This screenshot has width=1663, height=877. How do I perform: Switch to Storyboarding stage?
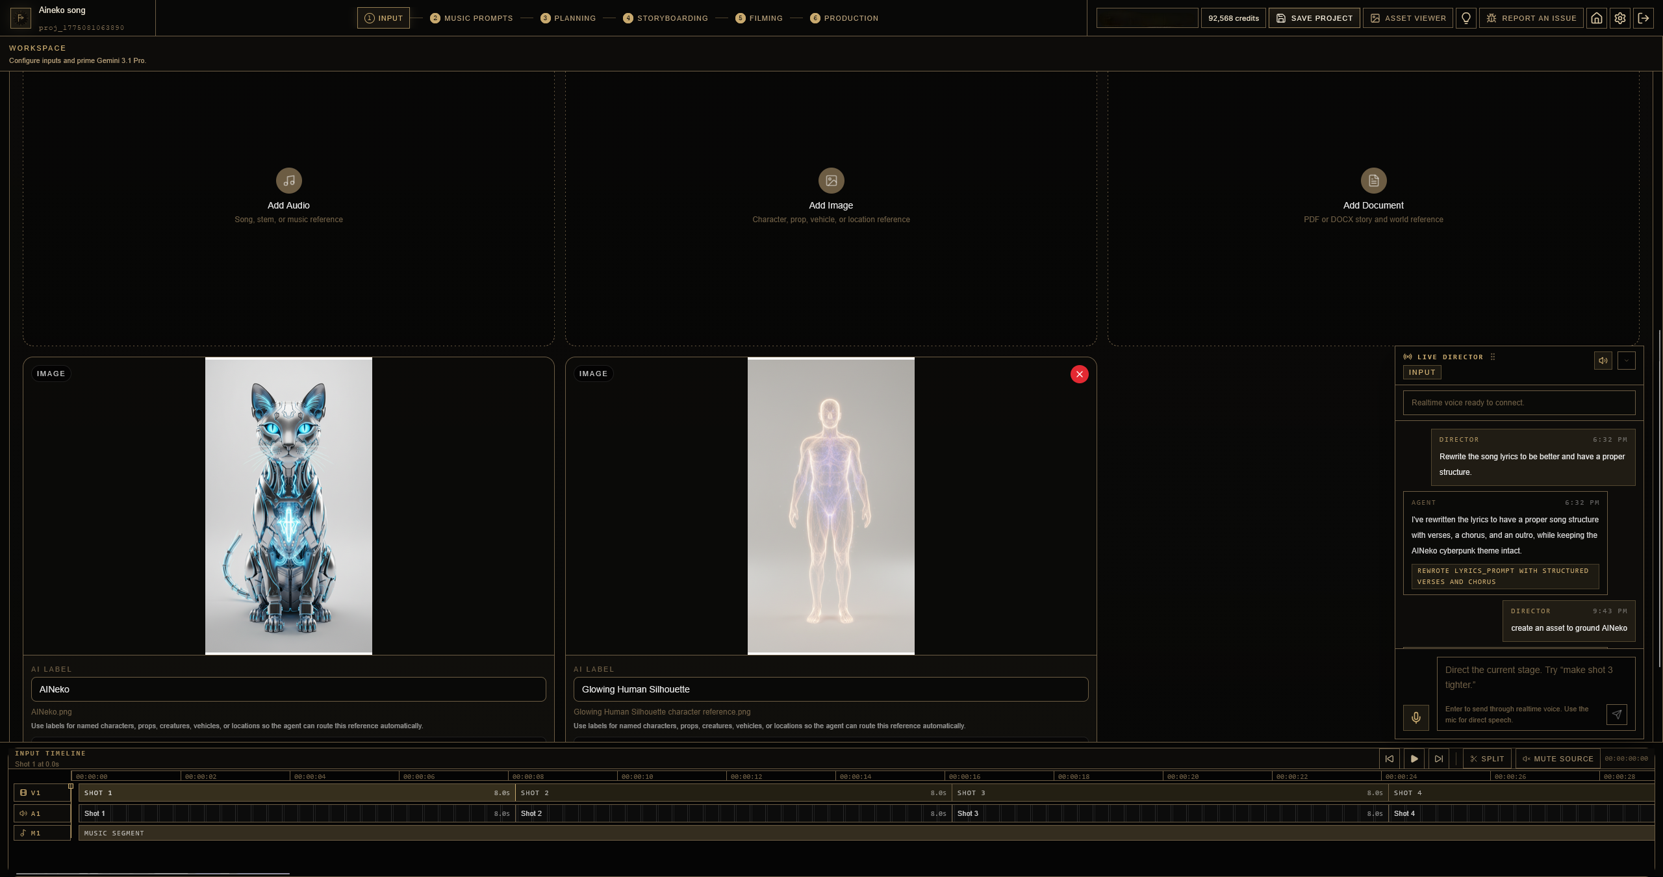(x=666, y=18)
